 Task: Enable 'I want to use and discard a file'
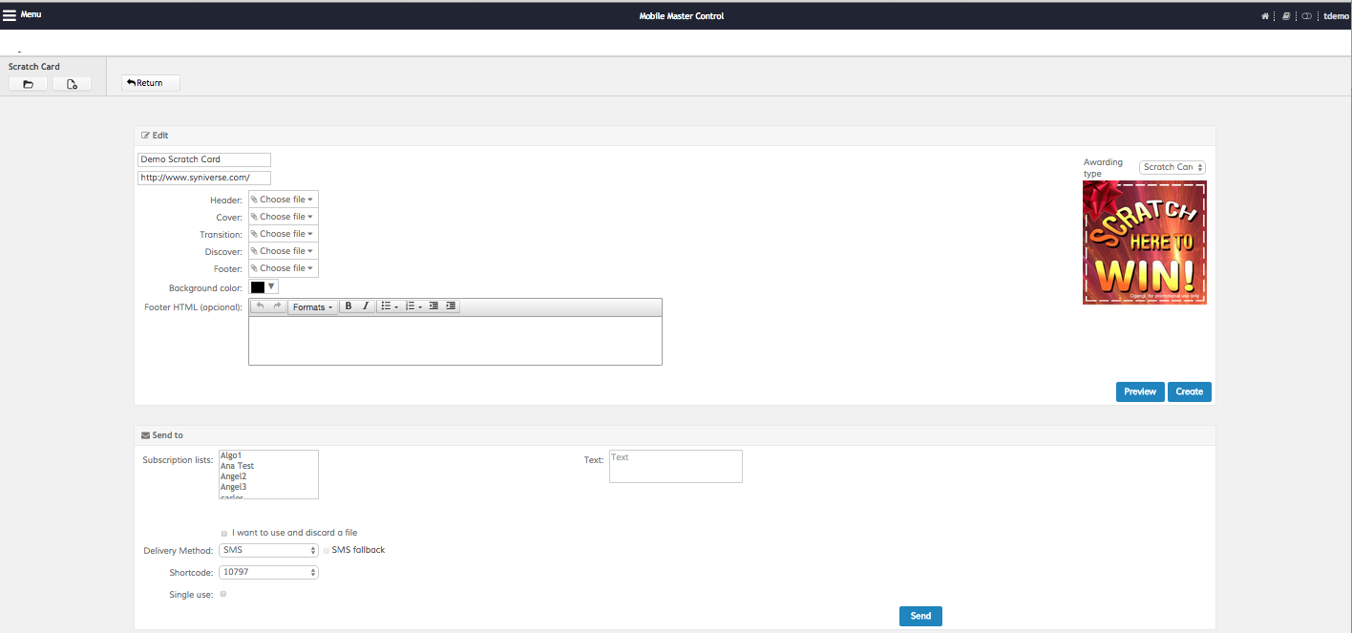tap(224, 533)
